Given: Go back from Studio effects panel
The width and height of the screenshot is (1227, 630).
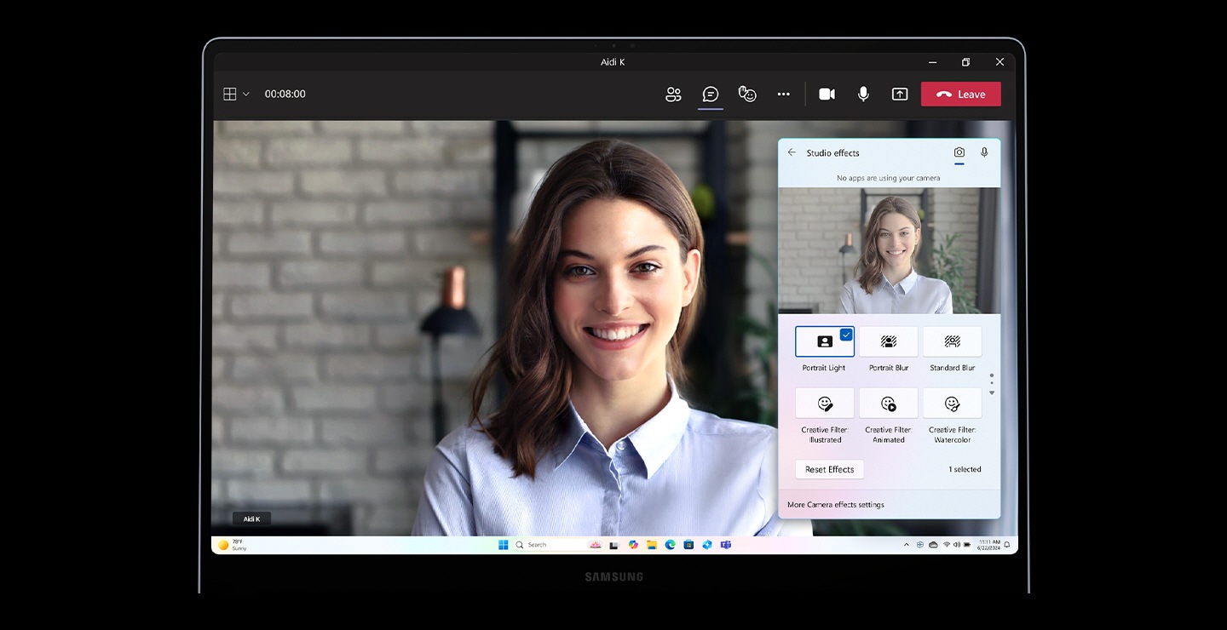Looking at the screenshot, I should (792, 152).
